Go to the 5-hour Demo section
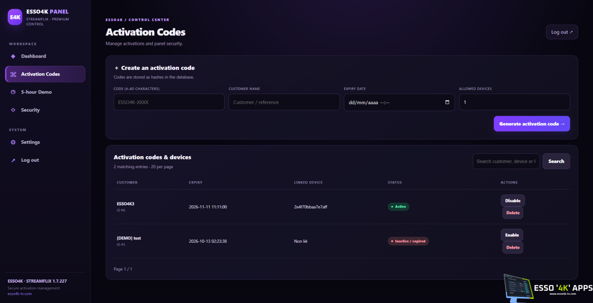The width and height of the screenshot is (593, 303). 45,92
